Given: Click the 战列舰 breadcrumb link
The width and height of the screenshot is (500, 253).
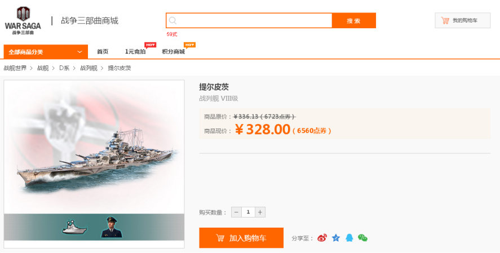Looking at the screenshot, I should [x=89, y=68].
